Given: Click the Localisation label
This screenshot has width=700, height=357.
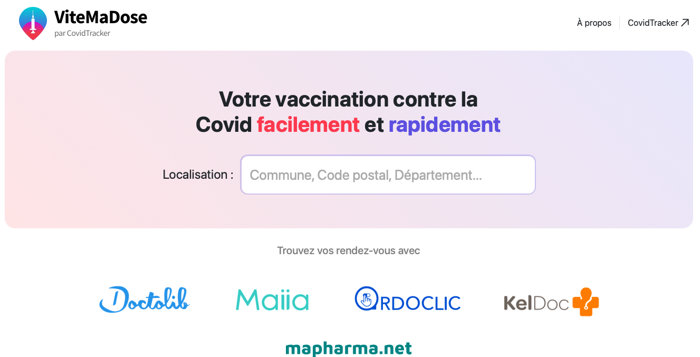Looking at the screenshot, I should (198, 175).
